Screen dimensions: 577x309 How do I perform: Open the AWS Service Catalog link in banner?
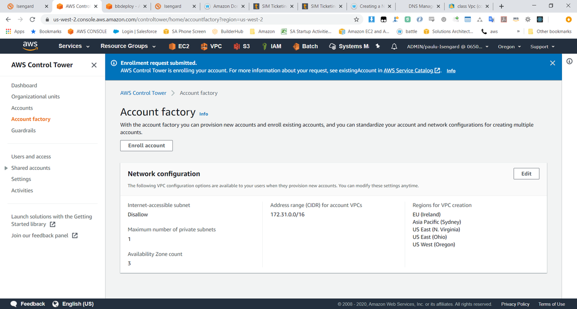[412, 71]
